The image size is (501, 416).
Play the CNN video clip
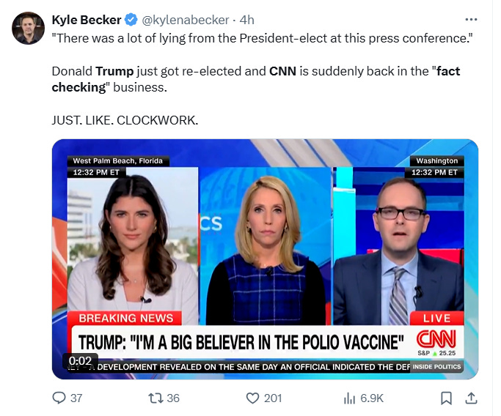[265, 259]
